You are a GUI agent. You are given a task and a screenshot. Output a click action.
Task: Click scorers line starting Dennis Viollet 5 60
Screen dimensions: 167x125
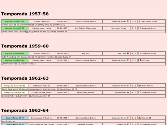pos(83,31)
